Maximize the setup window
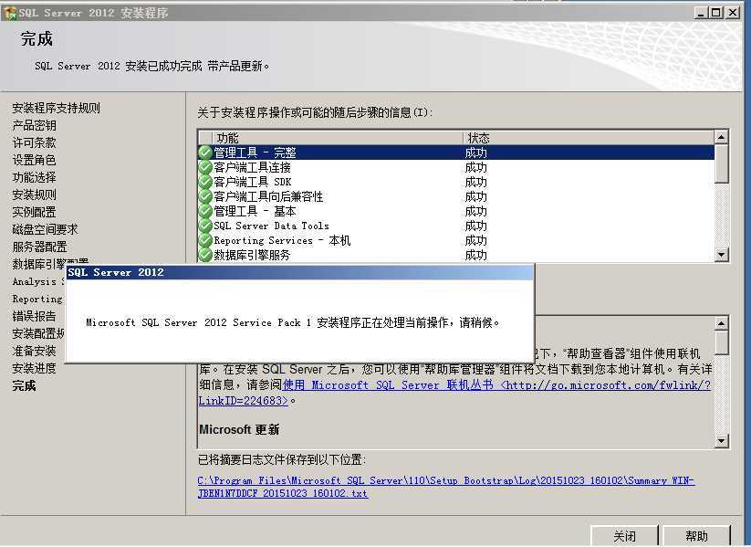Viewport: 751px width, 547px height. coord(716,13)
